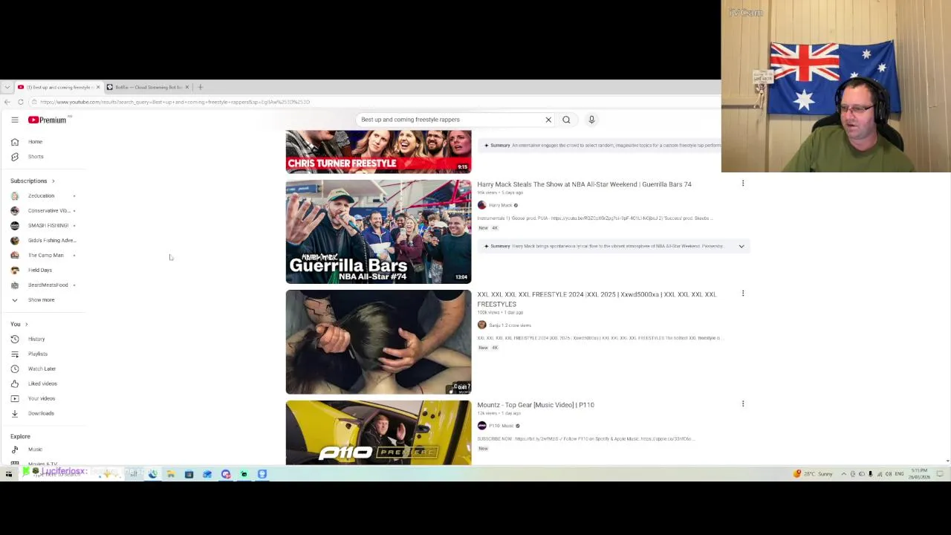The height and width of the screenshot is (535, 951).
Task: Click the magnifier search button
Action: [x=566, y=120]
